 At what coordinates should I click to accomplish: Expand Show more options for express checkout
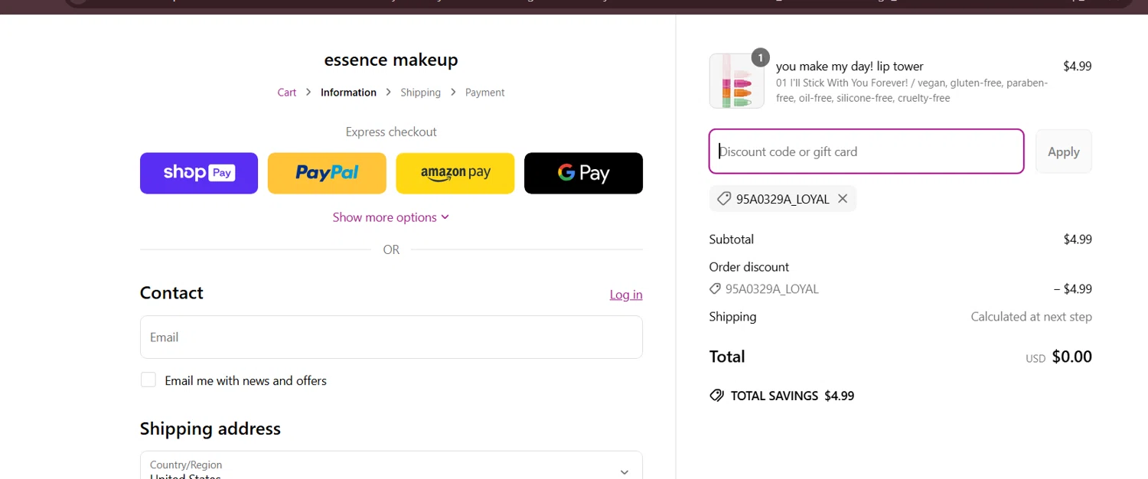(391, 217)
